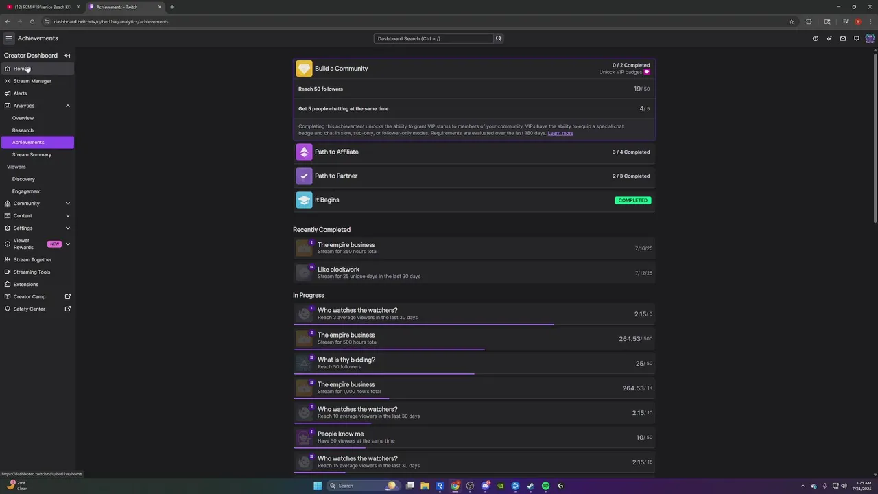Screen dimensions: 878x494
Task: Click the Path to Affiliate icon
Action: tap(304, 152)
